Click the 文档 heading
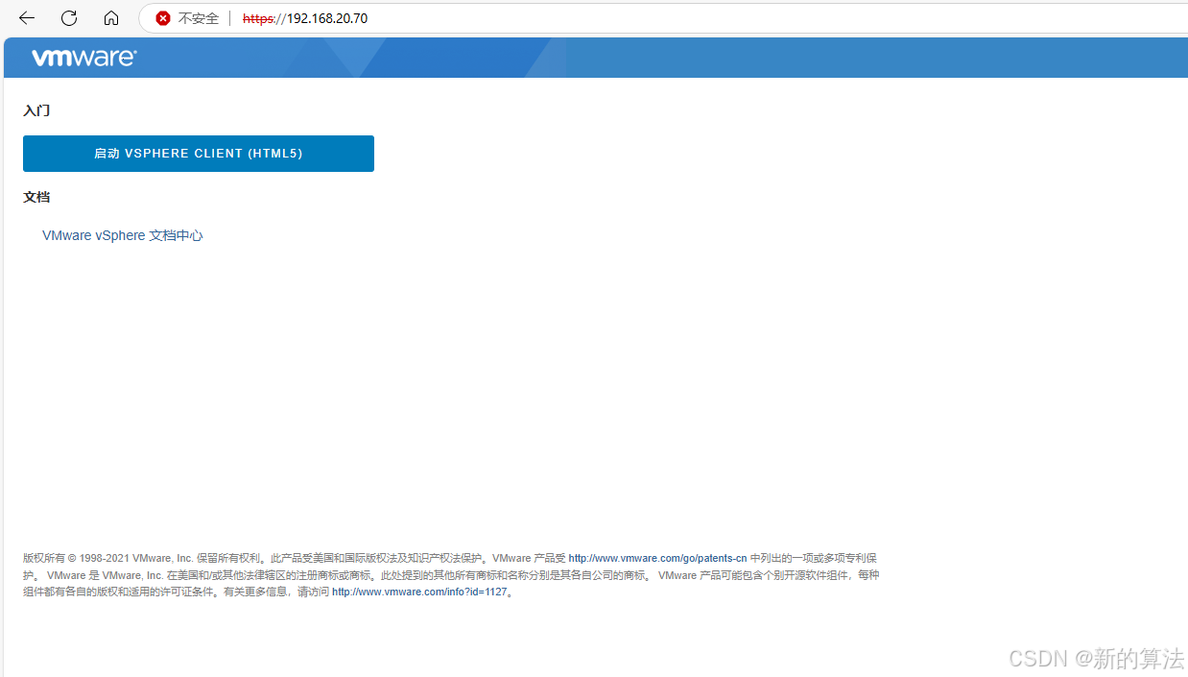The height and width of the screenshot is (677, 1188). point(36,197)
